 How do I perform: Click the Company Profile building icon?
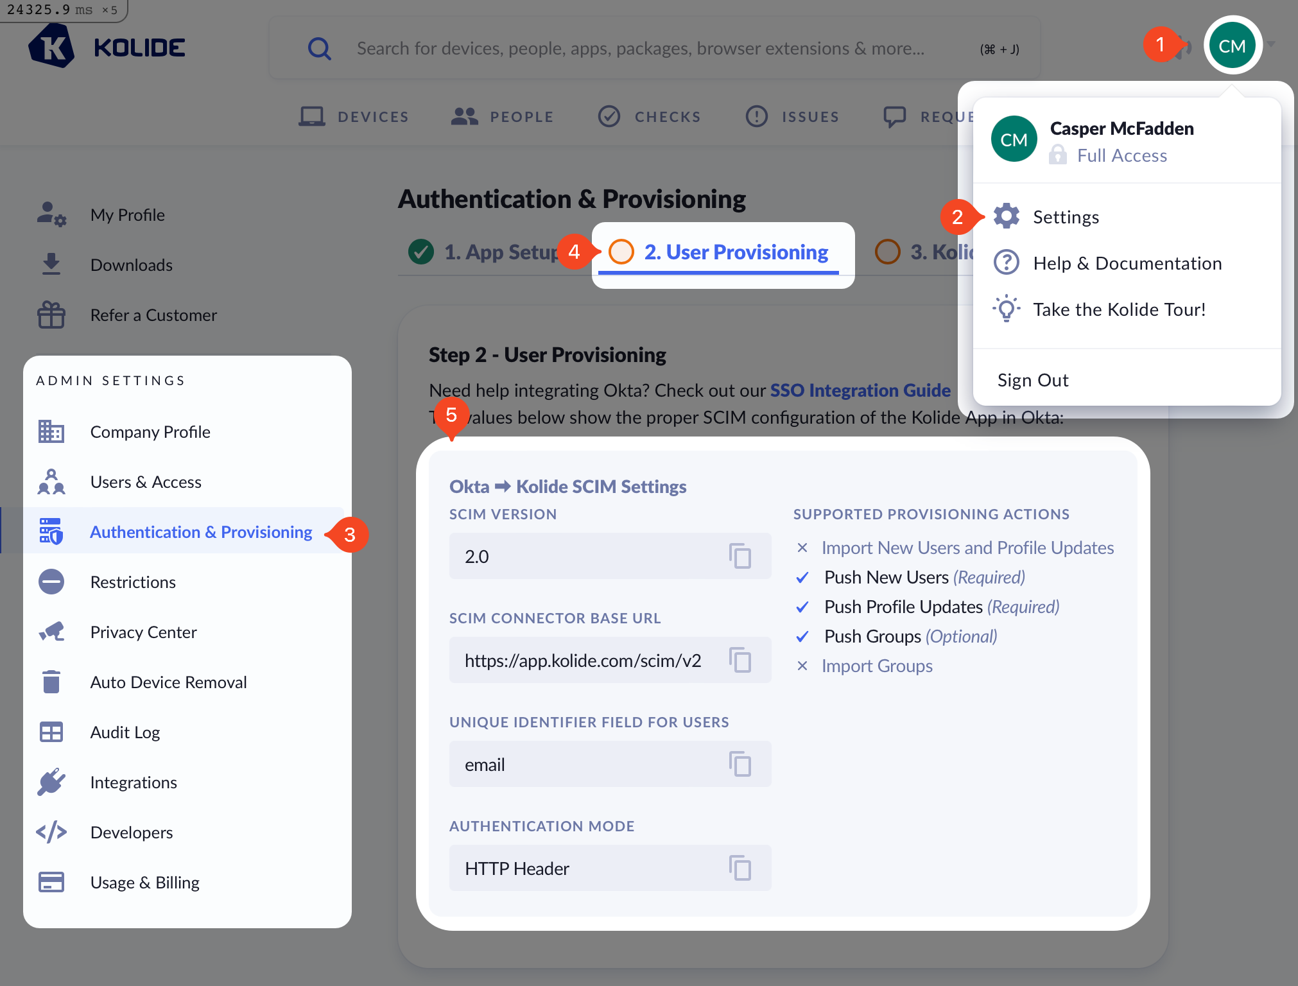51,431
